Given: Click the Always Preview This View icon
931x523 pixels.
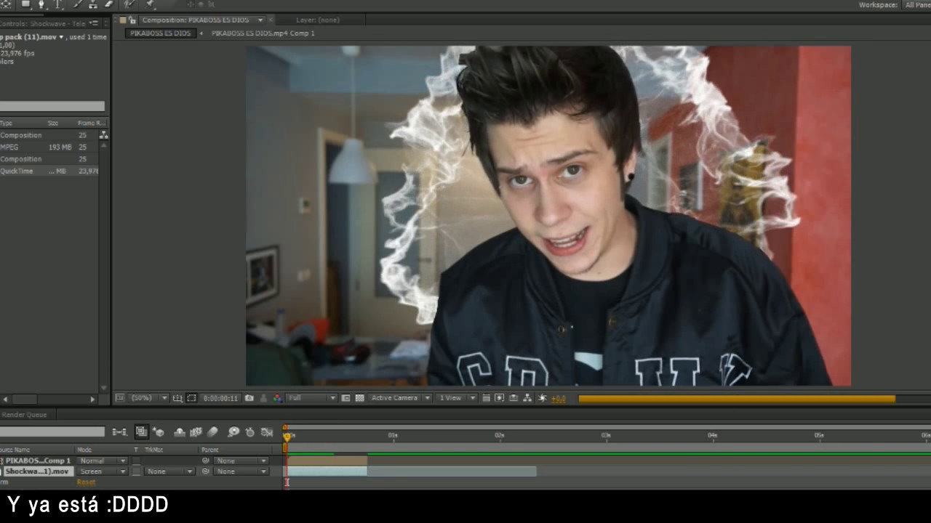Looking at the screenshot, I should coord(120,398).
